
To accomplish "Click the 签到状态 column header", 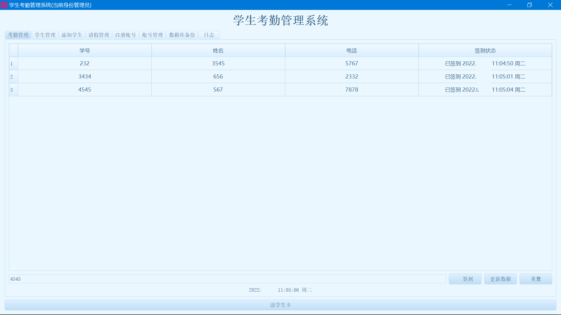I will click(485, 51).
